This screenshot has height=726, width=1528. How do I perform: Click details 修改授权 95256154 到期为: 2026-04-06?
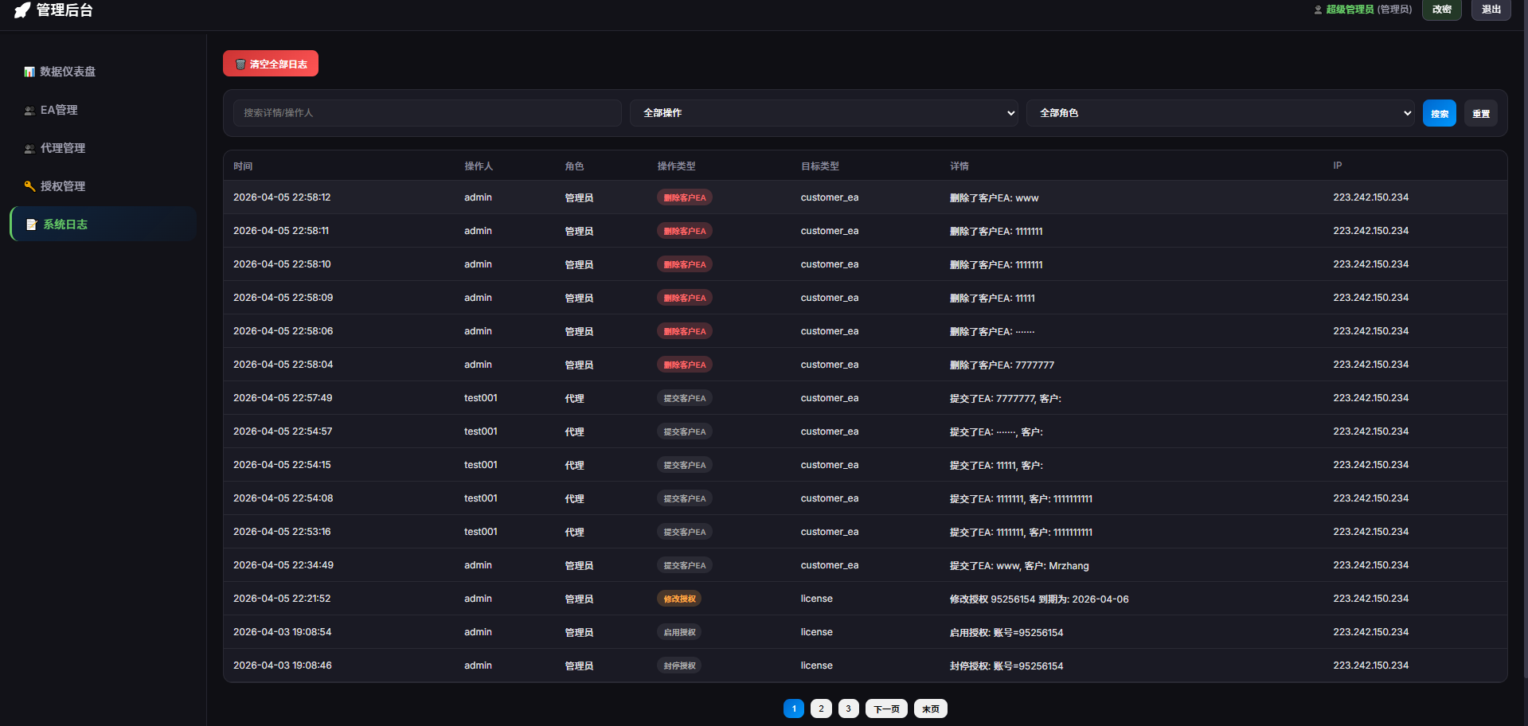(1039, 599)
